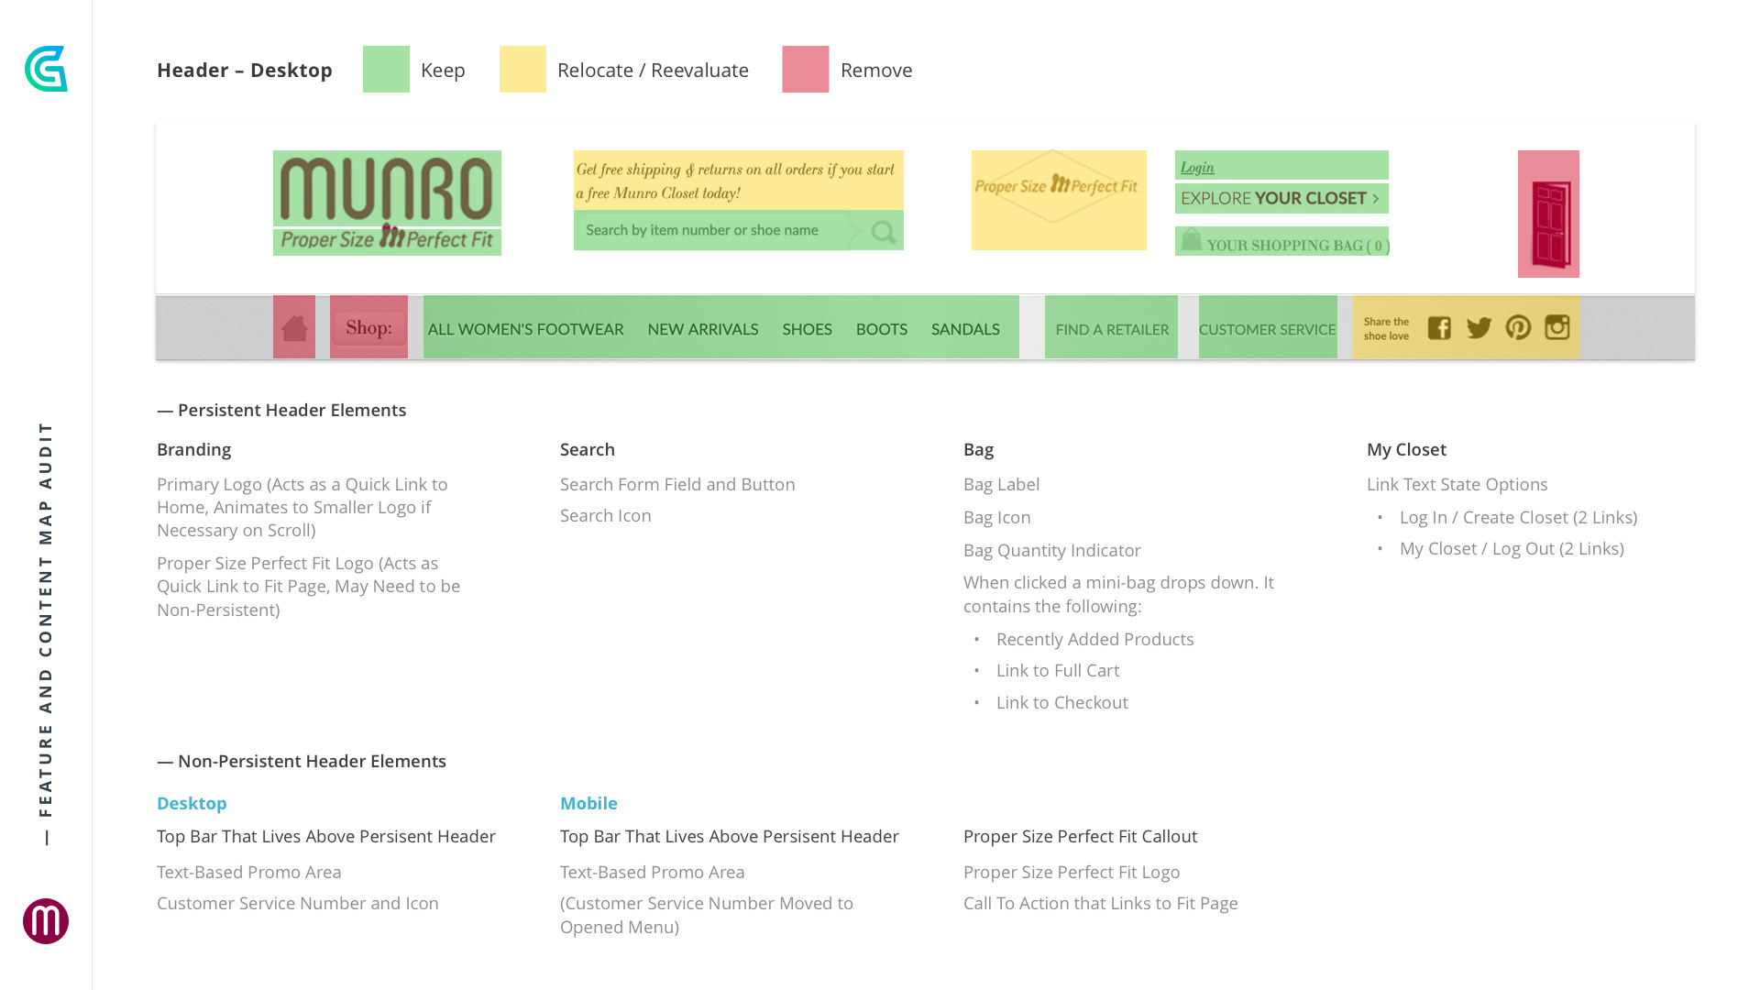Image resolution: width=1760 pixels, height=990 pixels.
Task: Click Link to Checkout bullet
Action: pyautogui.click(x=1062, y=702)
